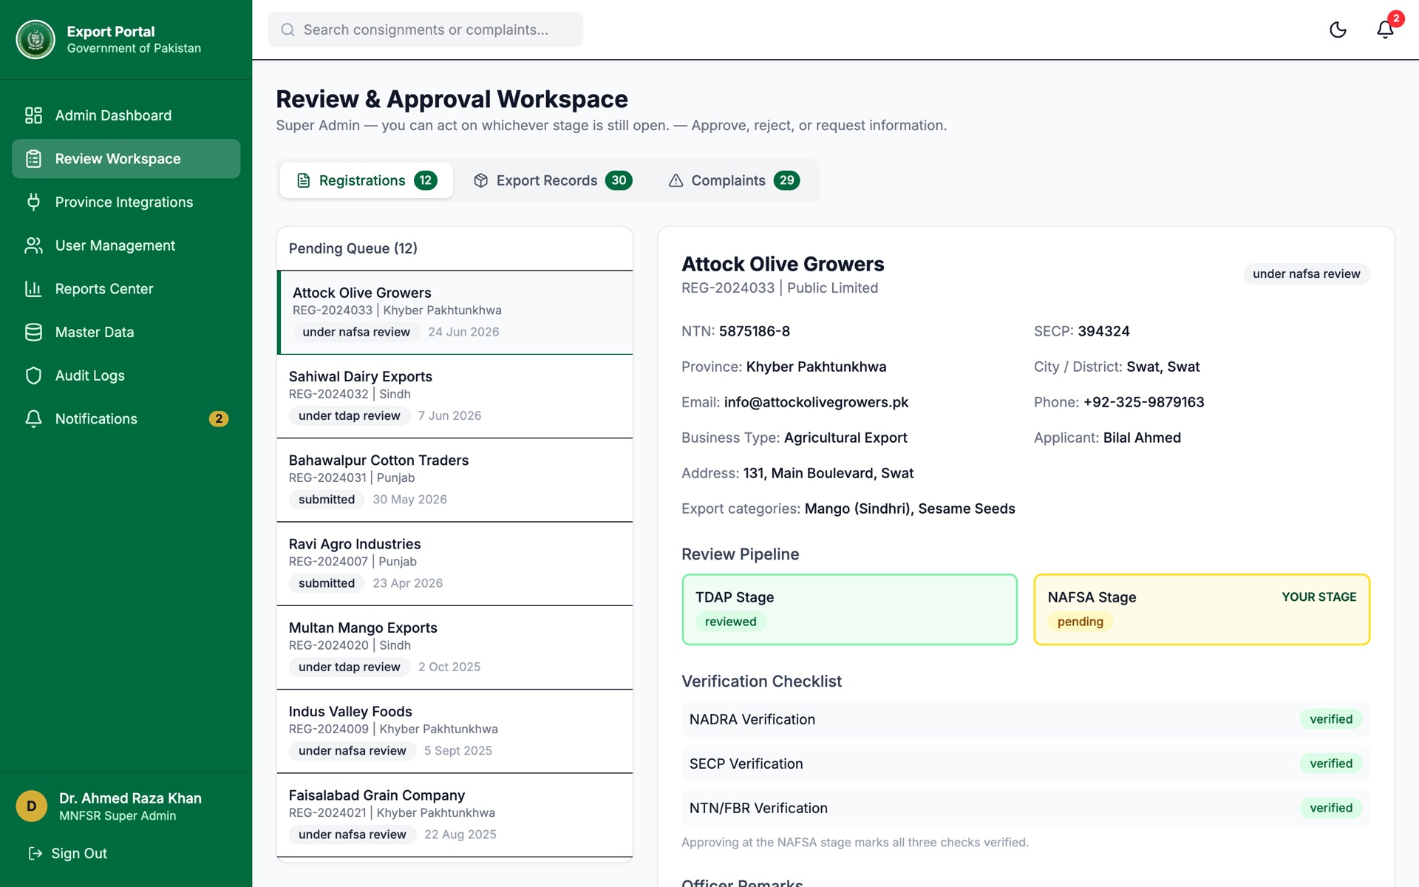Click the Review Workspace clipboard icon
The width and height of the screenshot is (1419, 887).
[x=33, y=159]
